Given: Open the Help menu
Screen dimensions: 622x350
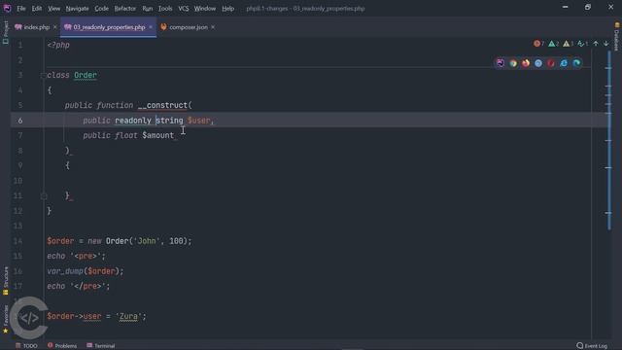Looking at the screenshot, I should [227, 9].
